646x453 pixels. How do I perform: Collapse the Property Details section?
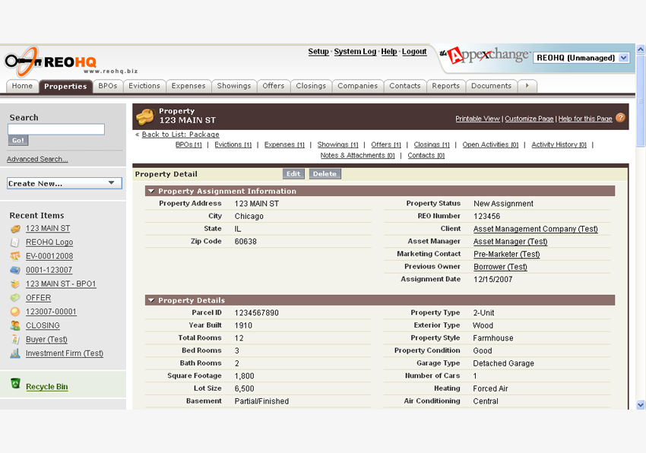pyautogui.click(x=151, y=300)
